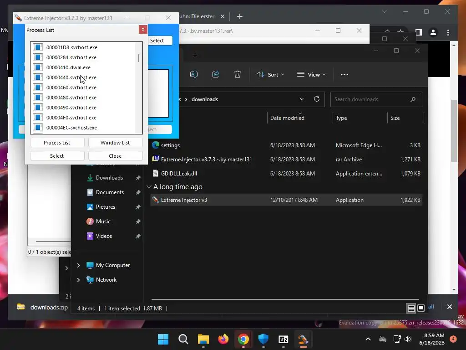Open the Sort dropdown menu
Image resolution: width=466 pixels, height=350 pixels.
tap(271, 75)
